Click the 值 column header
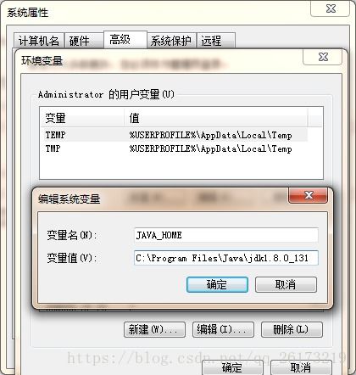Screen dimensions: 356x375 pyautogui.click(x=215, y=118)
